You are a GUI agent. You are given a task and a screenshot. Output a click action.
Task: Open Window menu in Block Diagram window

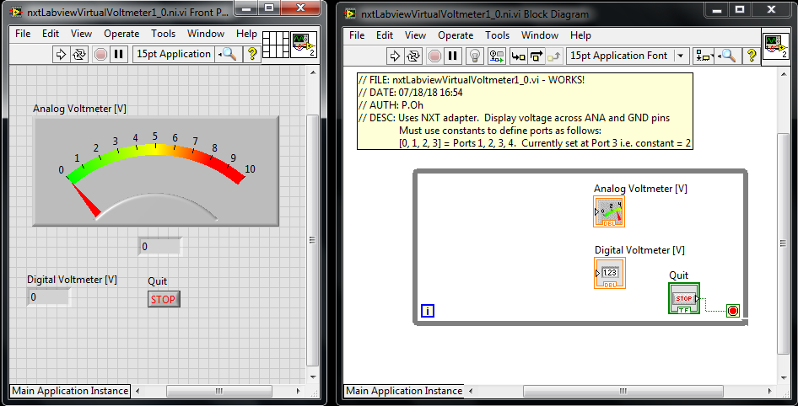(x=540, y=35)
